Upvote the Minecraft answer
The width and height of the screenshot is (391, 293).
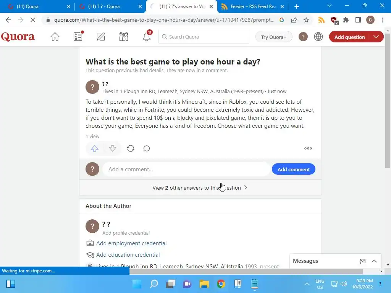tap(95, 148)
